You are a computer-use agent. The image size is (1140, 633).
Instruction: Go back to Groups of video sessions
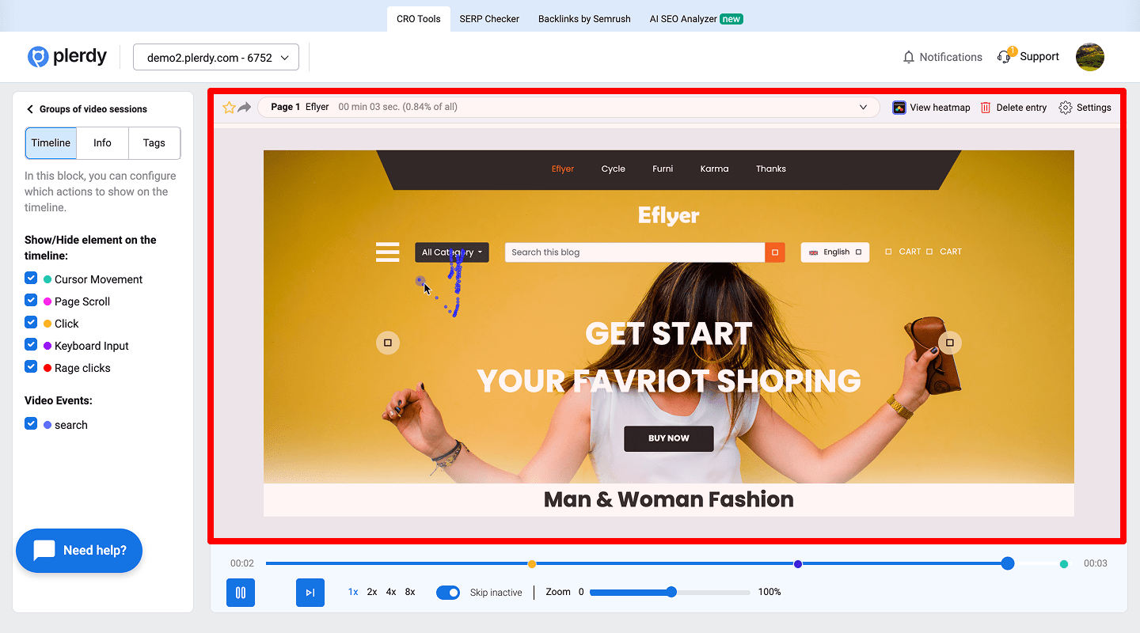[x=31, y=109]
